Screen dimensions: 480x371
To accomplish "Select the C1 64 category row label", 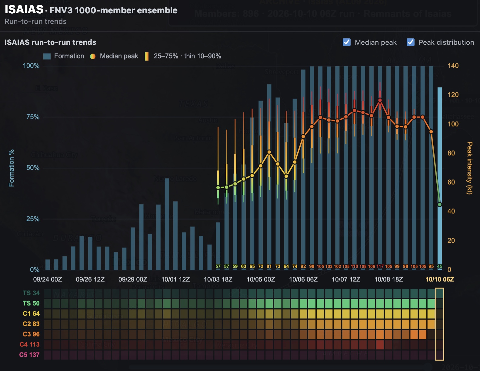I will pos(31,314).
